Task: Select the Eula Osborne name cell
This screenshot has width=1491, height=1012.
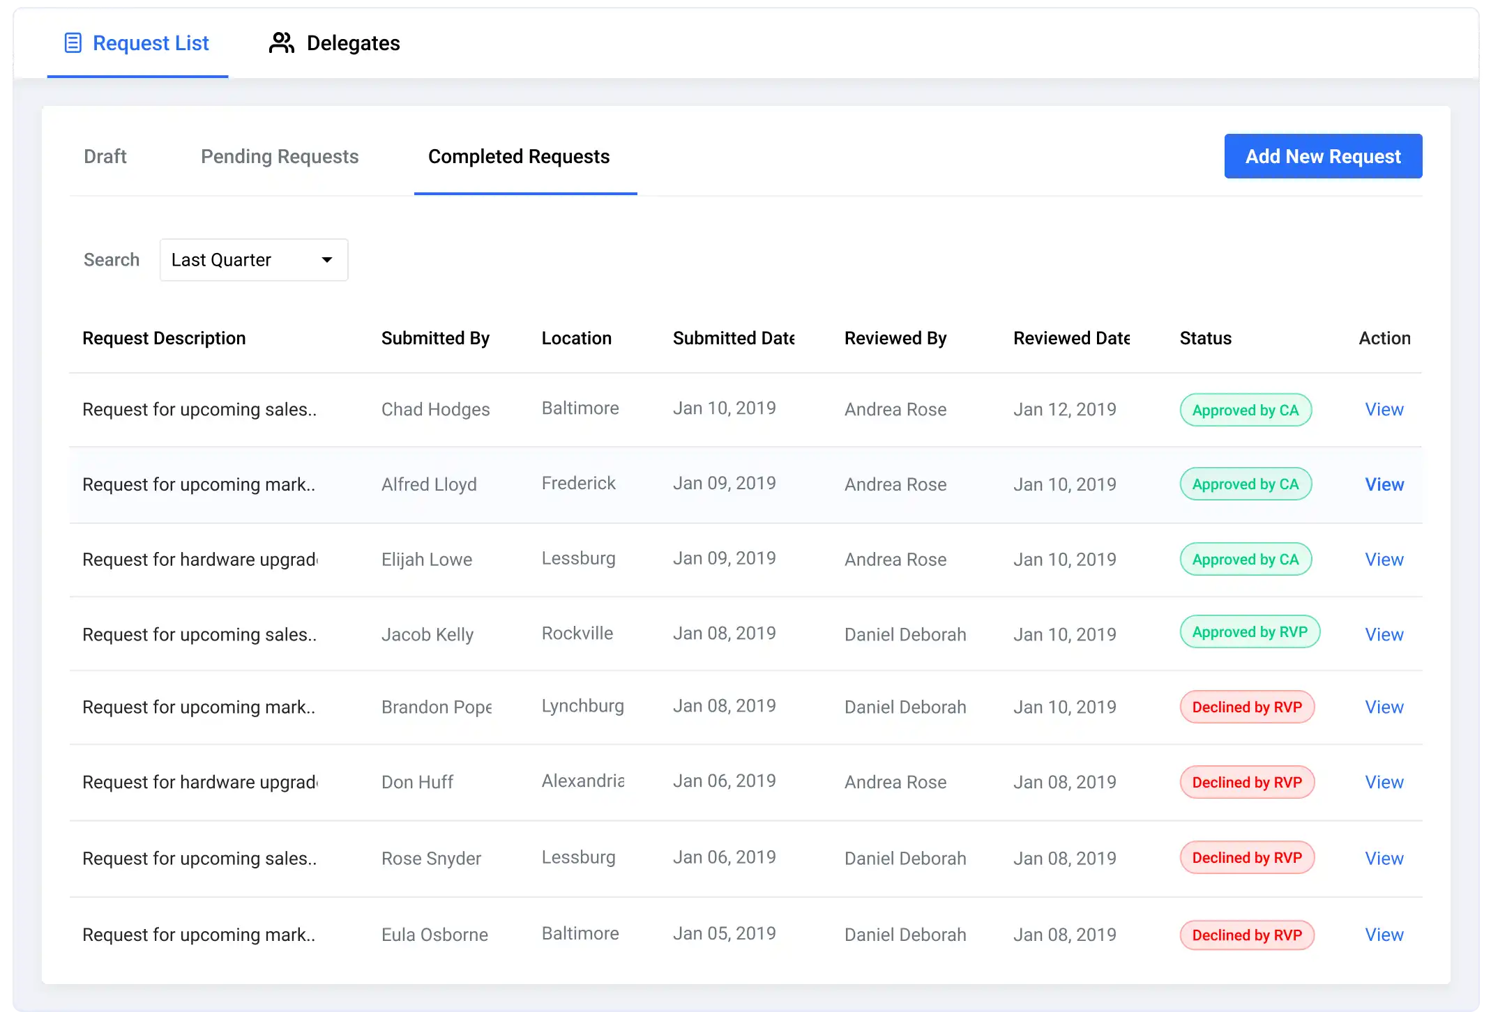Action: [434, 935]
